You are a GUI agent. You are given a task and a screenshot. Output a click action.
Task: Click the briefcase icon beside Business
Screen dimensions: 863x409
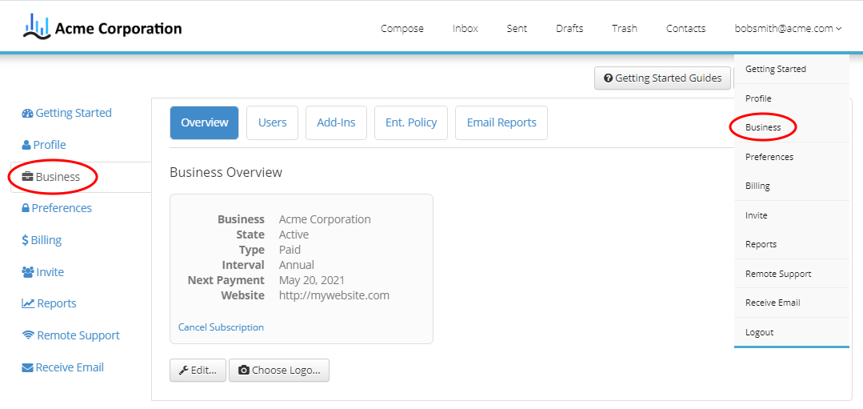point(27,177)
